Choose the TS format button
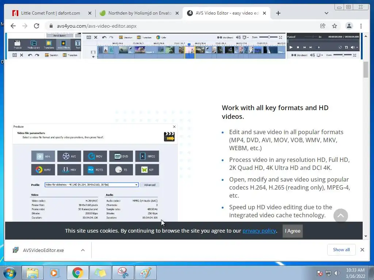This screenshot has height=280, width=374. tap(121, 170)
